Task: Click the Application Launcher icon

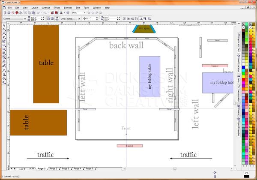Action: coord(61,13)
